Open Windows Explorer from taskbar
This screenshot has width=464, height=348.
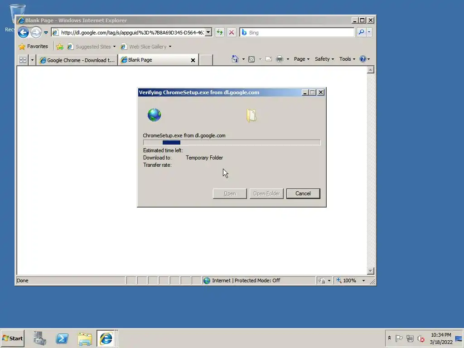click(x=85, y=338)
